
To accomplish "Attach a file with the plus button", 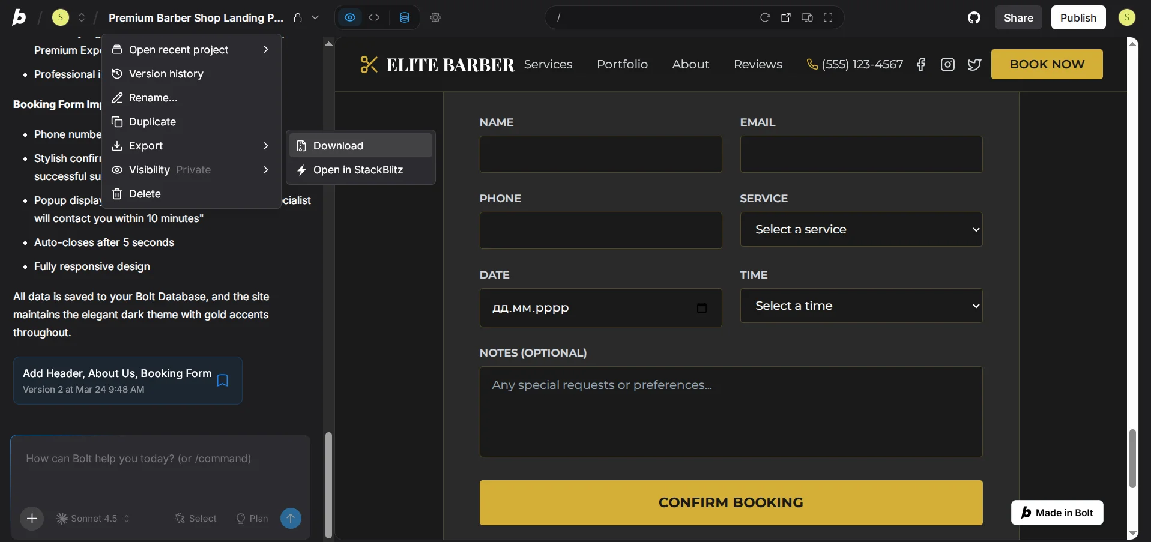I will [32, 518].
